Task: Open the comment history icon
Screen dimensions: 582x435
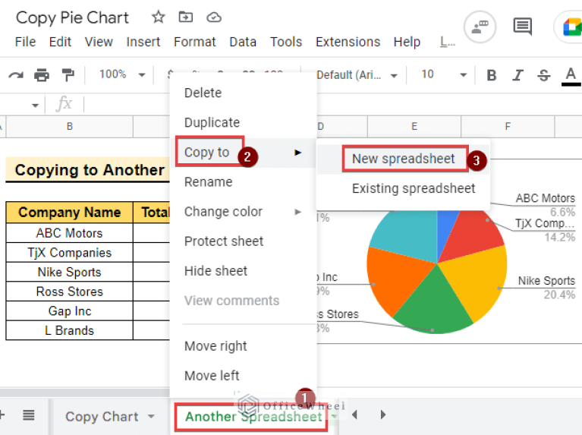Action: coord(522,27)
